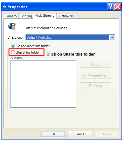The height and width of the screenshot is (141, 123).
Task: Click the Internet Information Services label
Action: [x=46, y=28]
